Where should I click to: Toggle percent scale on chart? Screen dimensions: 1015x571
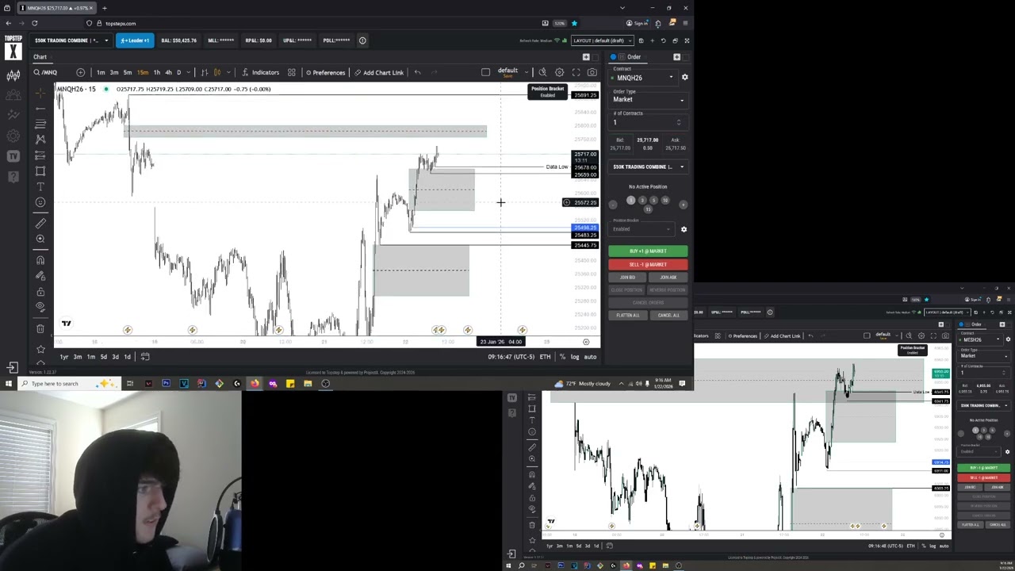(x=562, y=357)
